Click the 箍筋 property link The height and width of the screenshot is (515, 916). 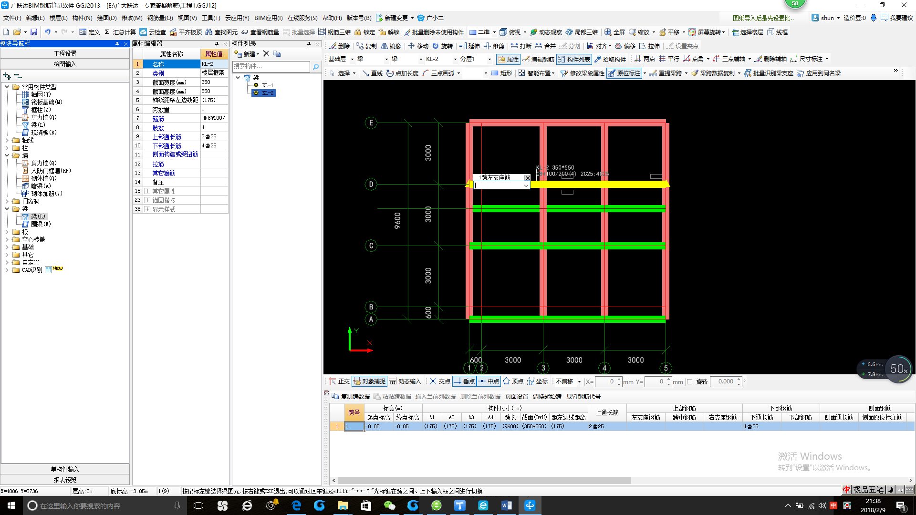158,119
